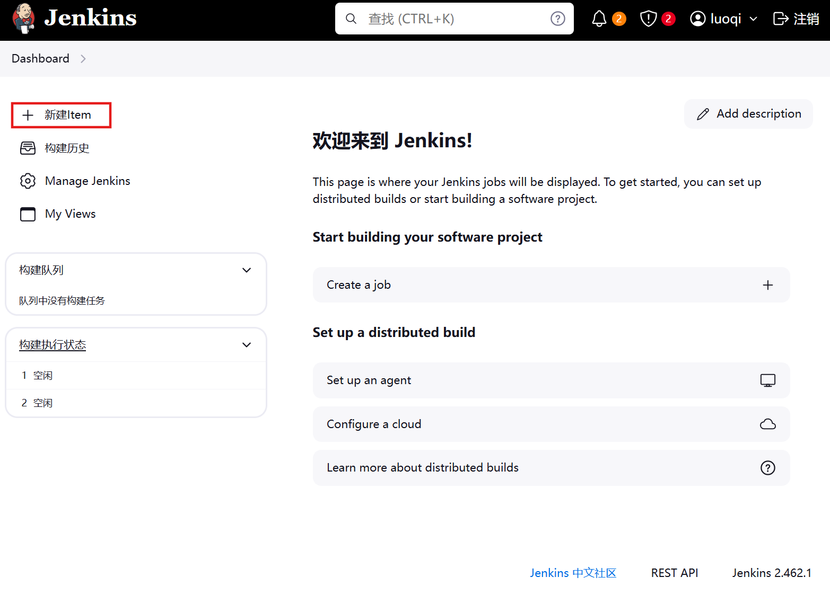Click the red security warning badge
830x595 pixels.
click(x=668, y=19)
